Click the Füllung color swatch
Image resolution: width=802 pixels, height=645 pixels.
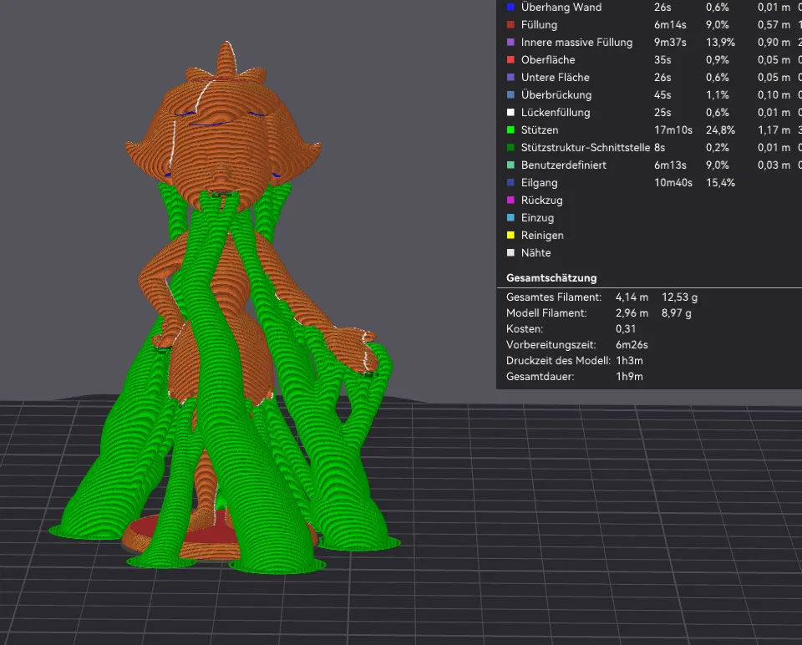(510, 24)
